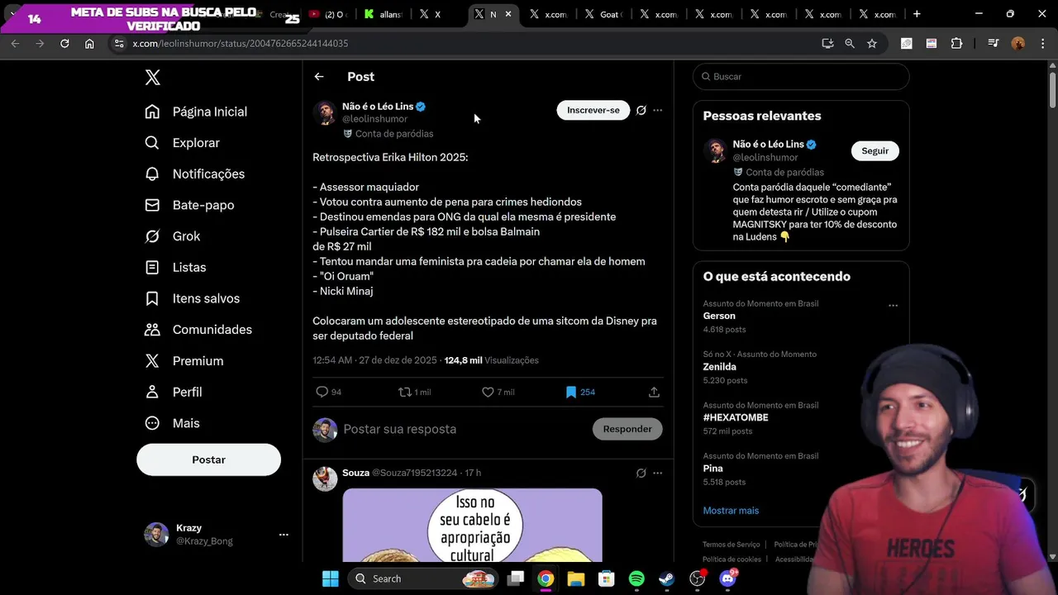Click browser reload button
The image size is (1058, 595).
pos(64,43)
